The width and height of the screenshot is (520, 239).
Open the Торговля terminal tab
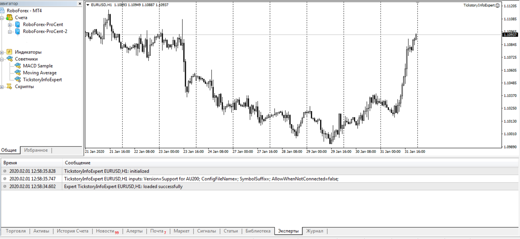click(16, 231)
